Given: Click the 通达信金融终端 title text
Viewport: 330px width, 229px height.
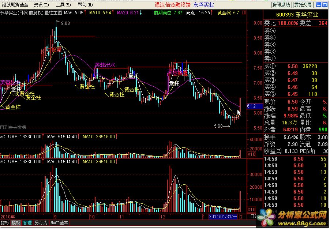Looking at the screenshot, I should [x=173, y=5].
